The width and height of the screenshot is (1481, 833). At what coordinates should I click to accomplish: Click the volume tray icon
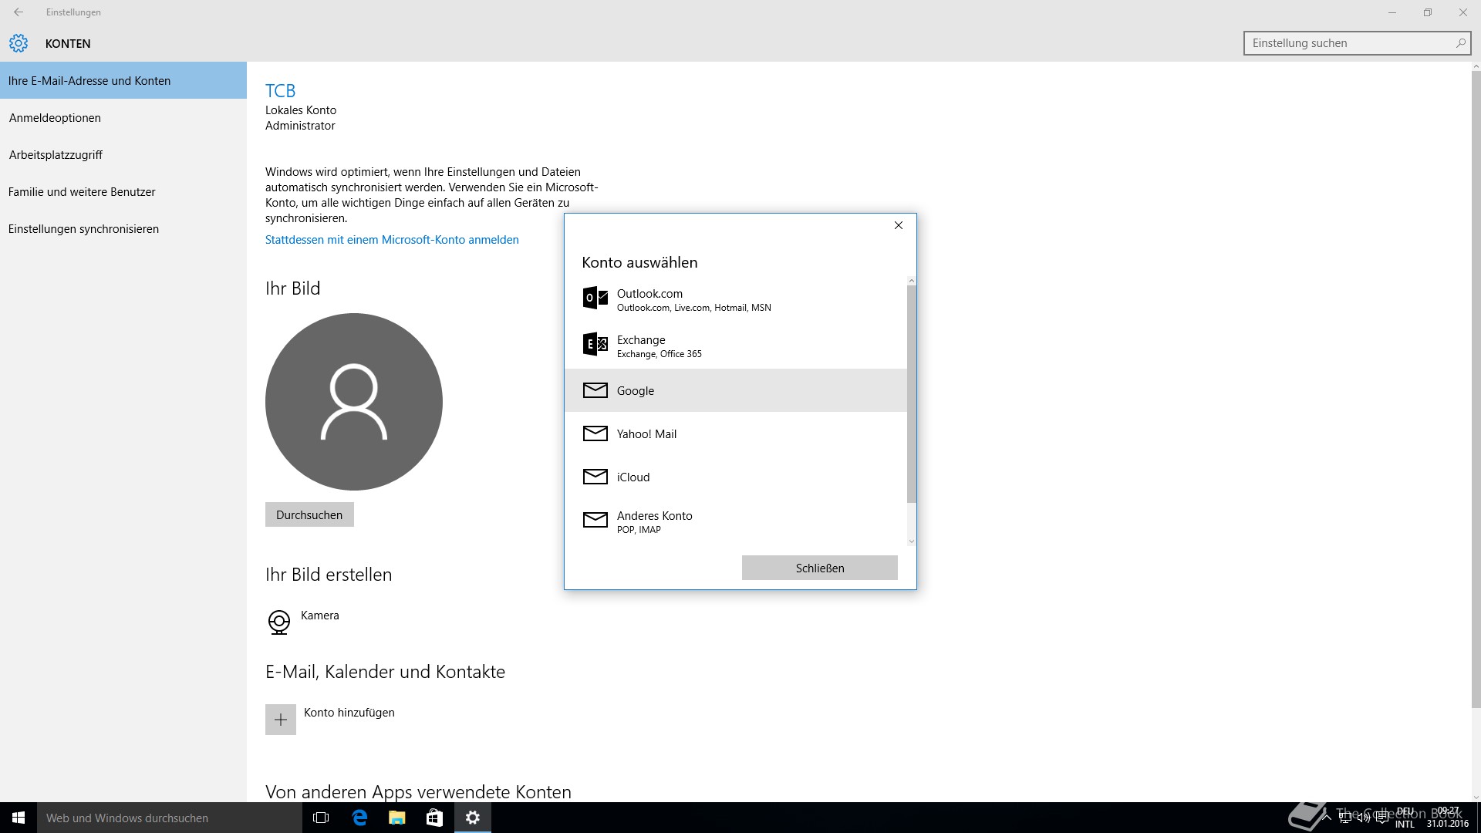pos(1364,818)
